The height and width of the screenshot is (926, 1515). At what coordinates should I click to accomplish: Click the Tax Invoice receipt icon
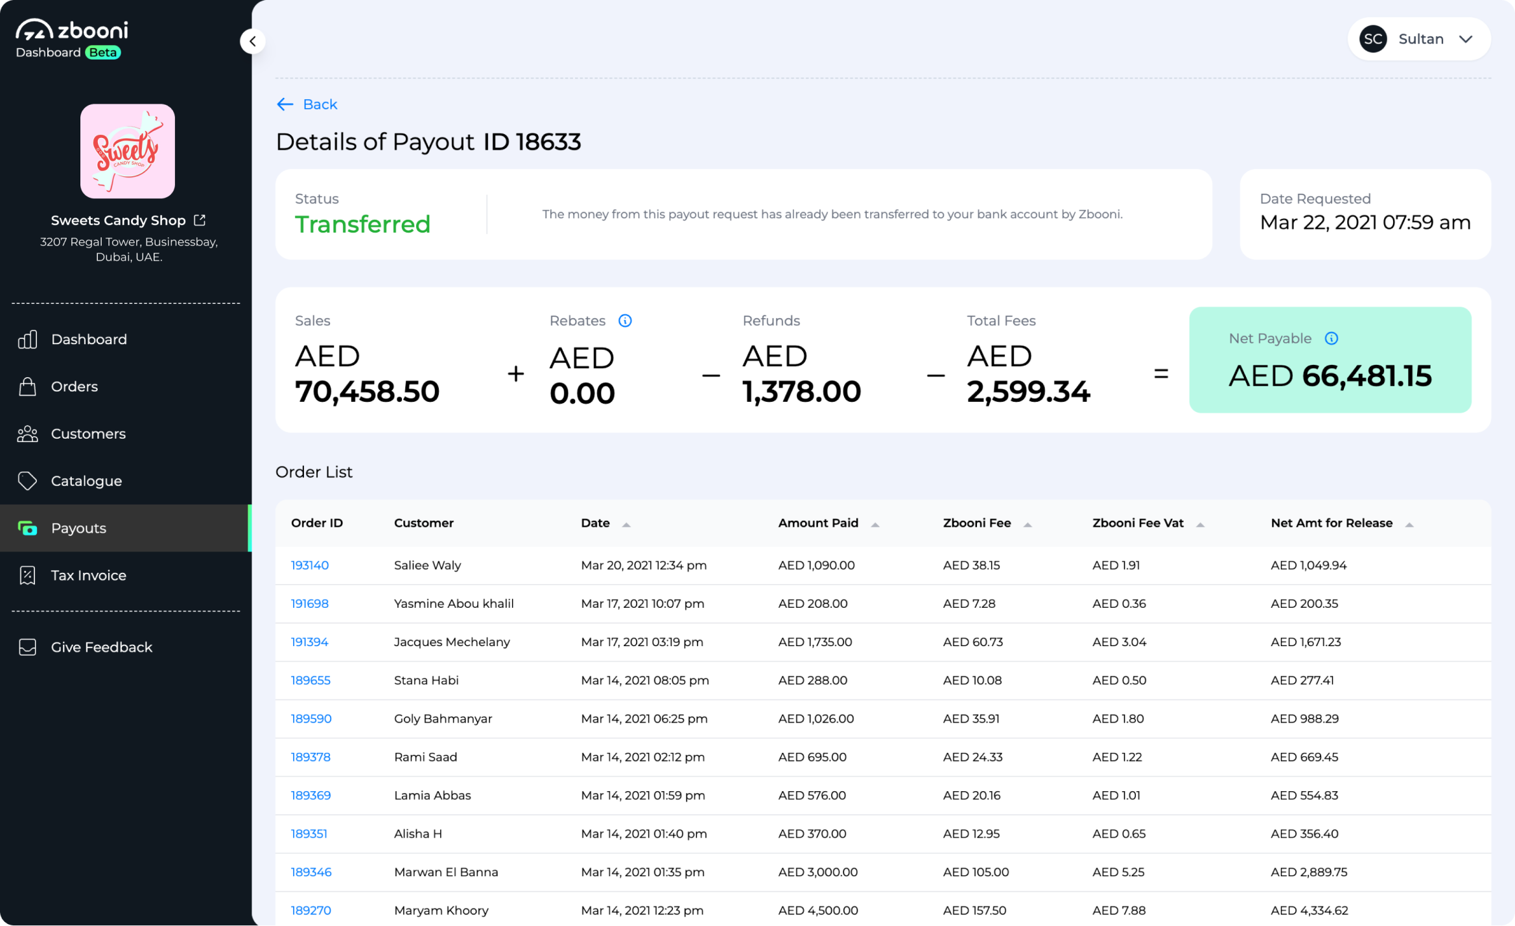(x=27, y=575)
